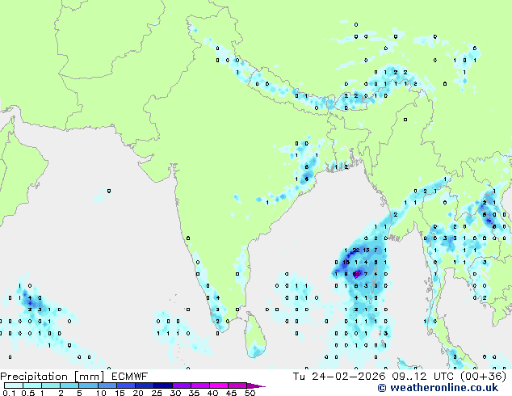Click the '30' legend tick label
This screenshot has height=396, width=512.
175,393
